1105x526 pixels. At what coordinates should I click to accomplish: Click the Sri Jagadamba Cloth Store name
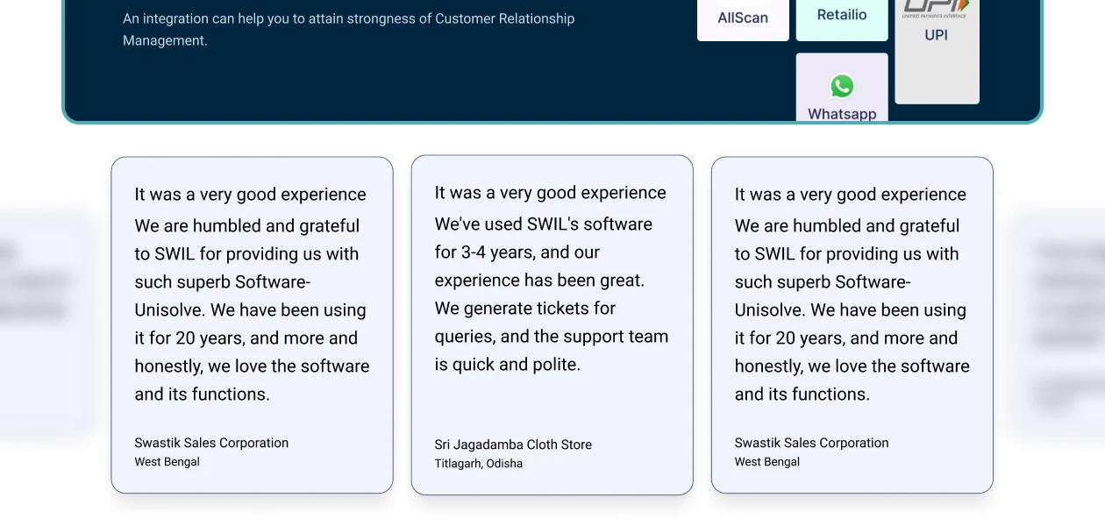pos(513,444)
